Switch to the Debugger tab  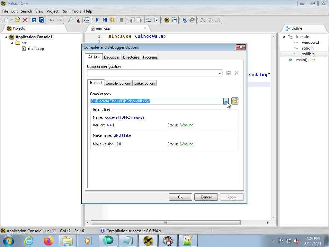click(111, 57)
